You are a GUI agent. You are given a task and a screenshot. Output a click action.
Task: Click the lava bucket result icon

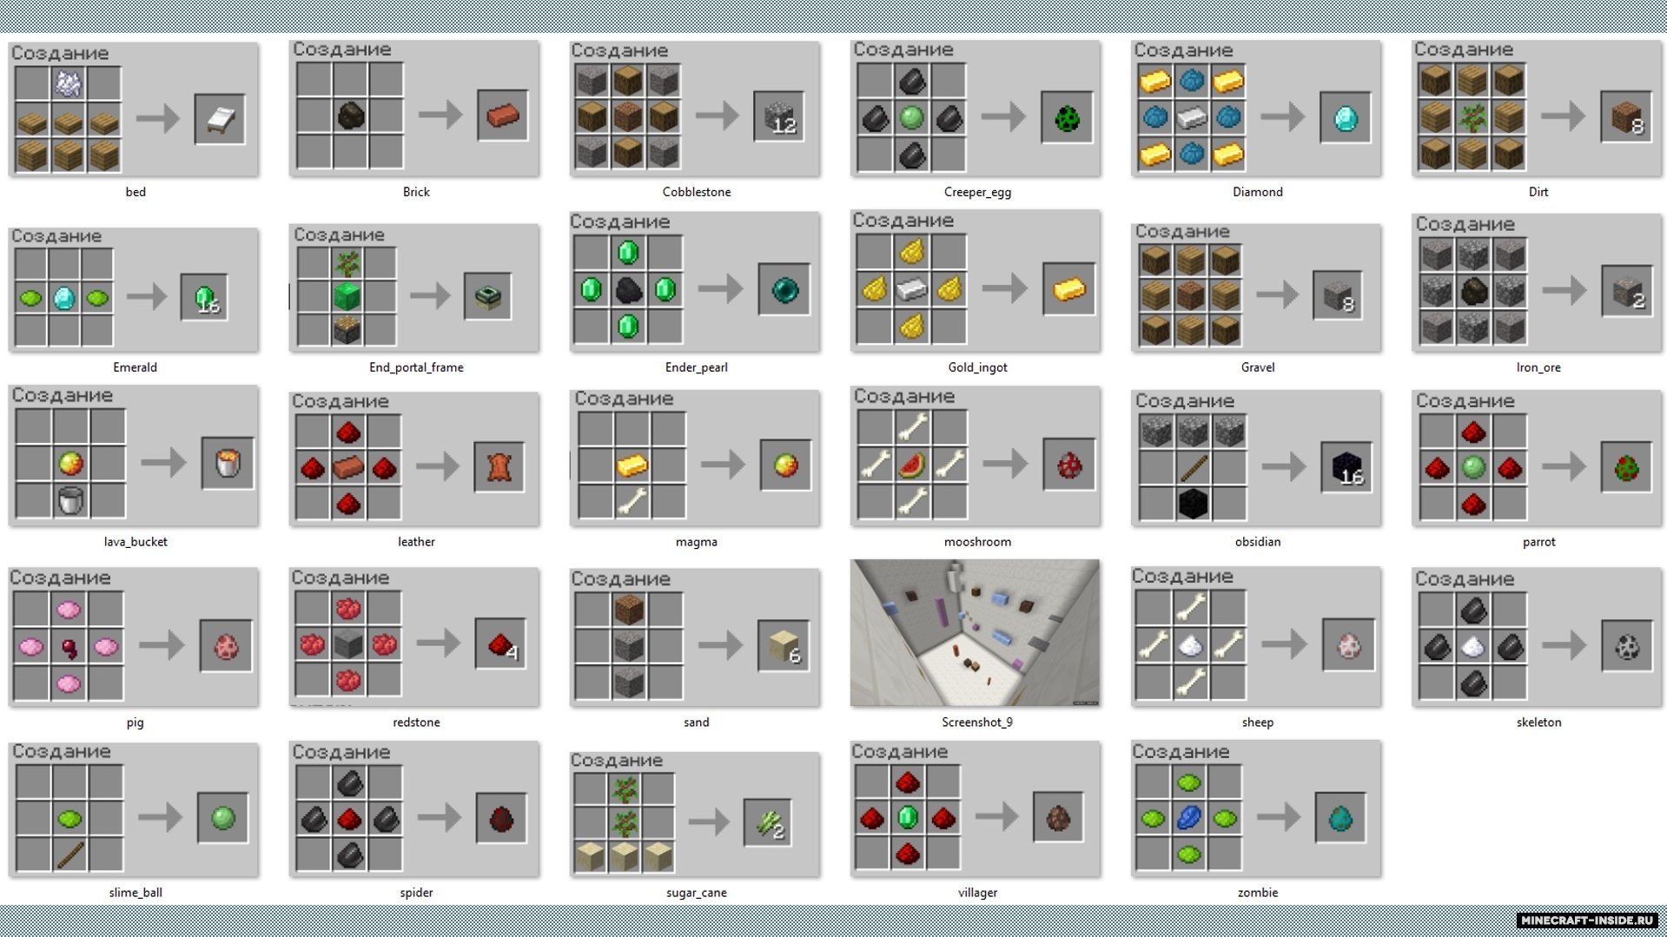click(x=228, y=463)
